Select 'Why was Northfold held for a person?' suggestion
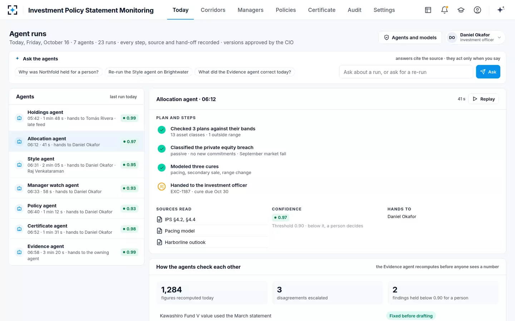This screenshot has width=515, height=321. [x=59, y=72]
